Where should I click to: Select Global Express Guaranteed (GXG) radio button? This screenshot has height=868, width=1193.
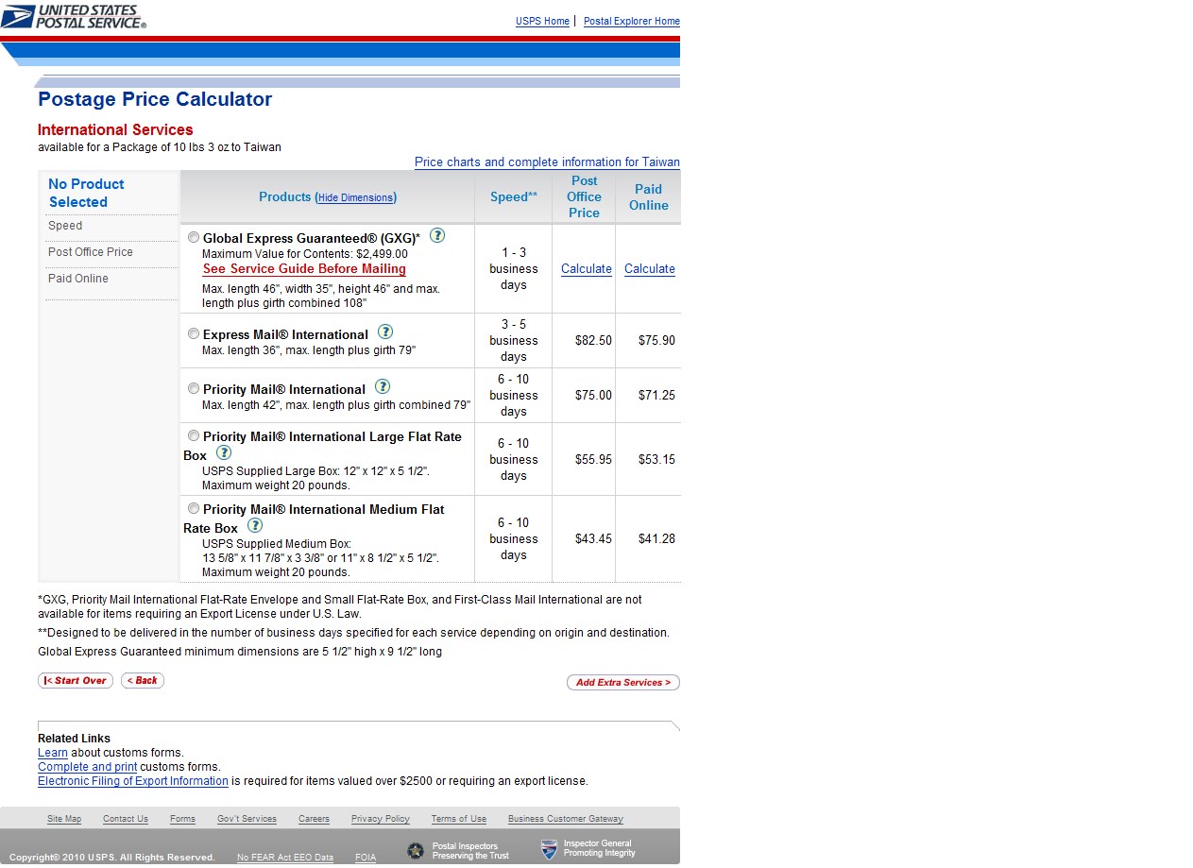tap(194, 237)
